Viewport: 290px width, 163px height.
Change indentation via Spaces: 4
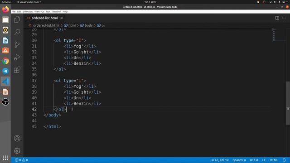pyautogui.click(x=239, y=160)
